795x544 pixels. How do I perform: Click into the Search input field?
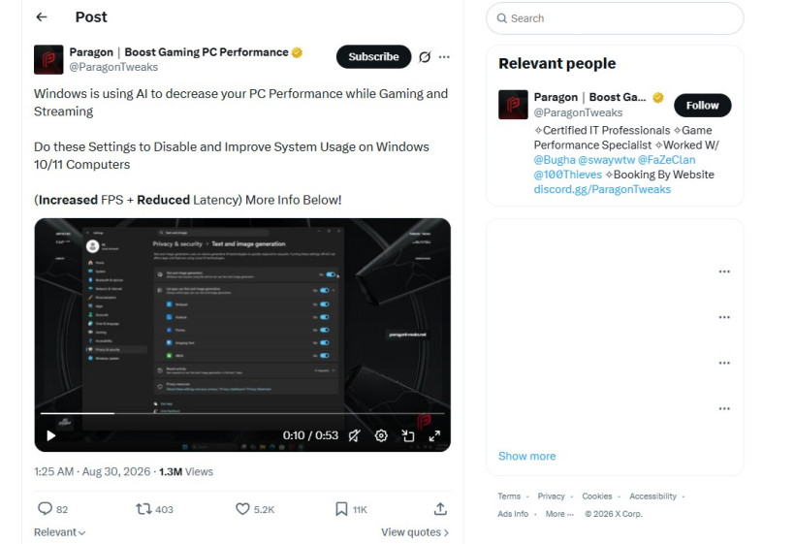tap(615, 18)
